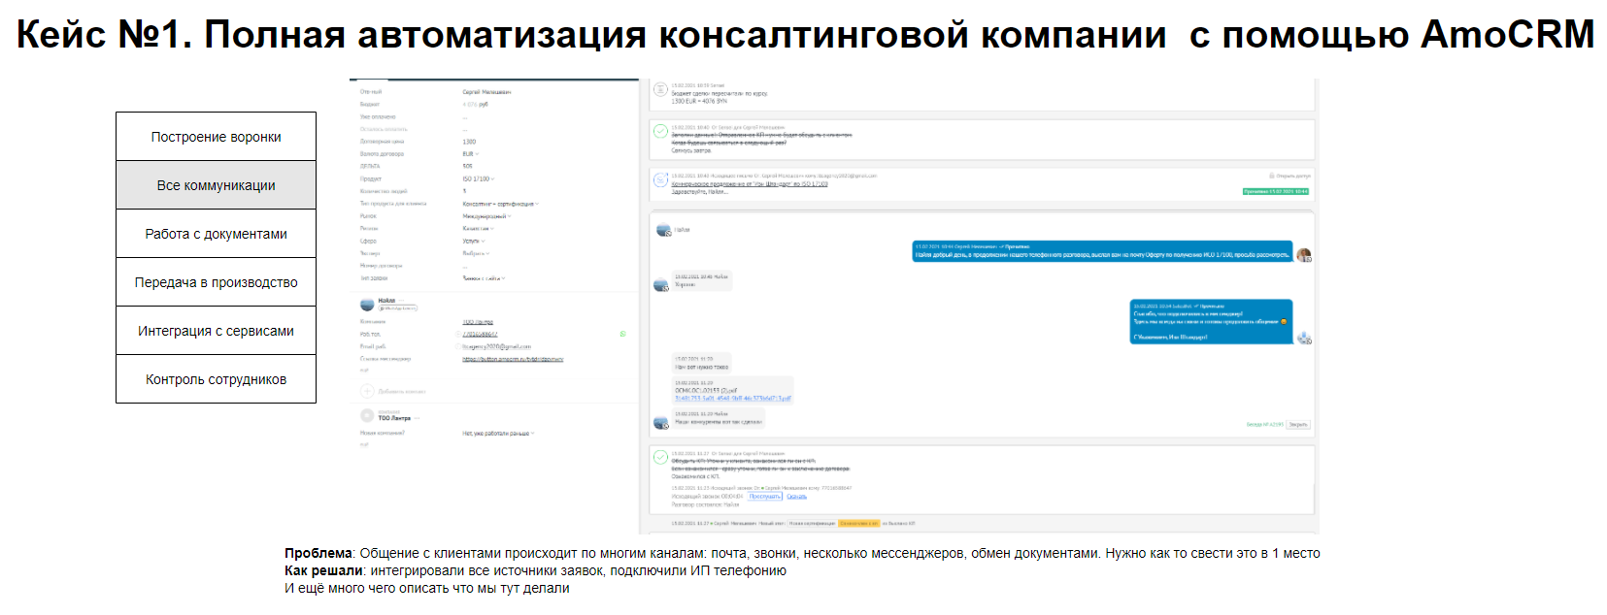Open Интеграция с сервисами item
This screenshot has width=1607, height=615.
[x=216, y=331]
